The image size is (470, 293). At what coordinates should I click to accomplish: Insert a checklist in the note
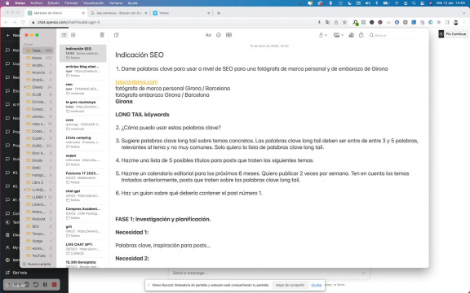(219, 35)
